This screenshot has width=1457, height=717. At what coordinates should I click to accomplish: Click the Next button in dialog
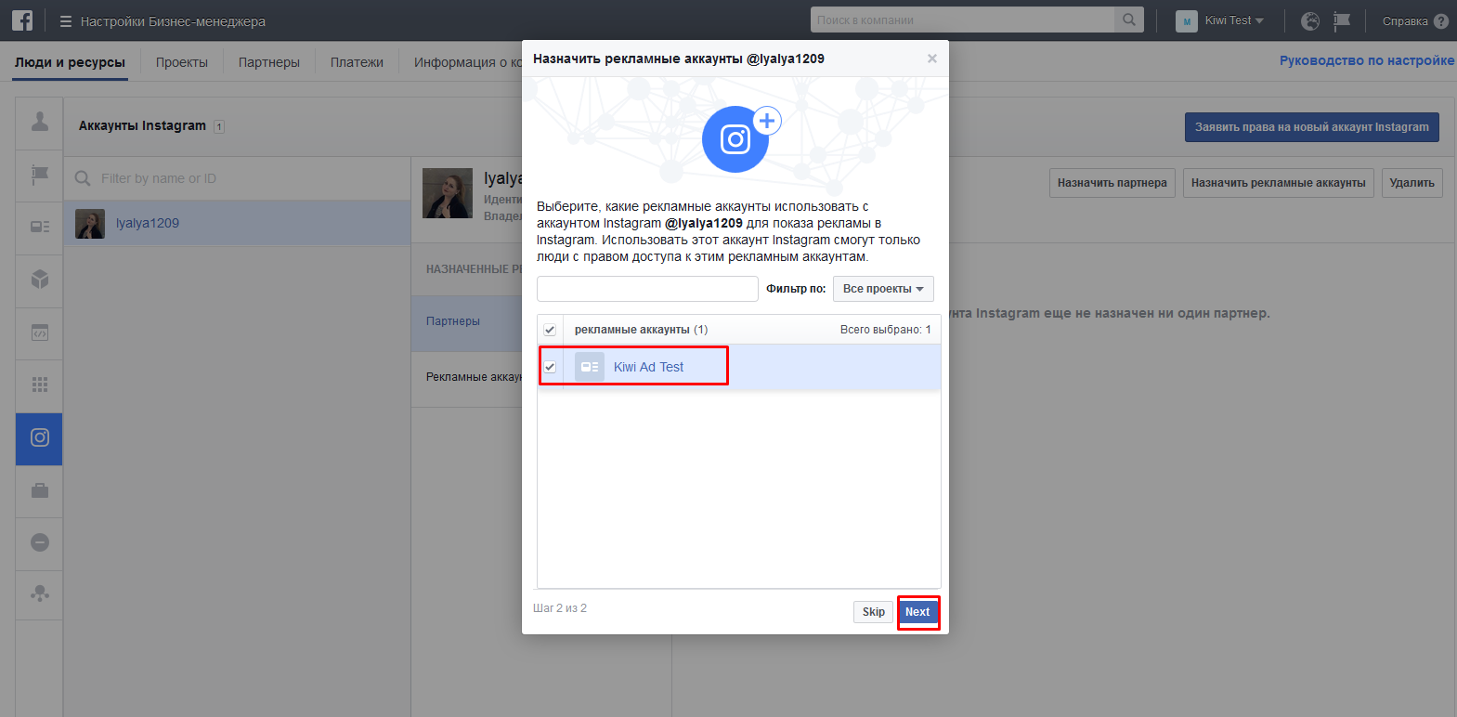pos(917,612)
